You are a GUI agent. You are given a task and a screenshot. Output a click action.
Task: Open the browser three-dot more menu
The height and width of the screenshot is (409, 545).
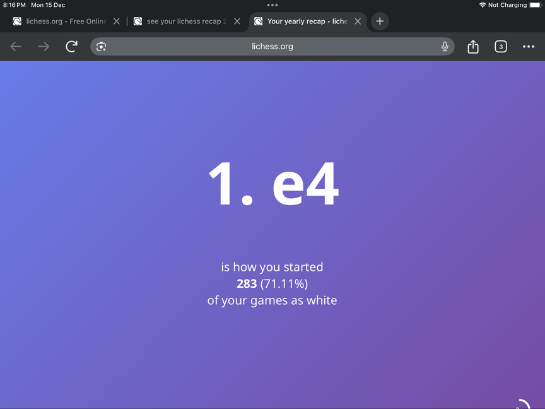[x=529, y=47]
